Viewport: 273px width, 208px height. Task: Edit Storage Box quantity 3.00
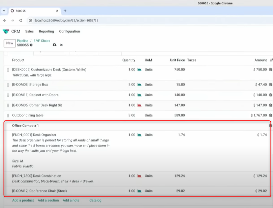132,84
